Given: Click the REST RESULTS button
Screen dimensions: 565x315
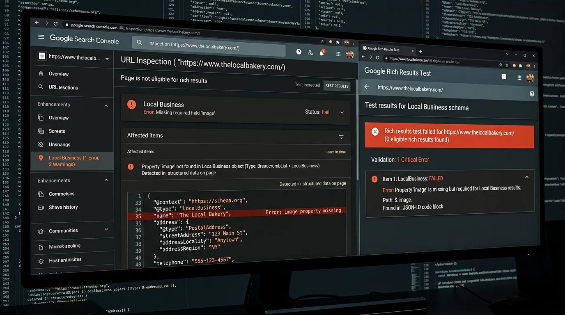Looking at the screenshot, I should click(337, 86).
